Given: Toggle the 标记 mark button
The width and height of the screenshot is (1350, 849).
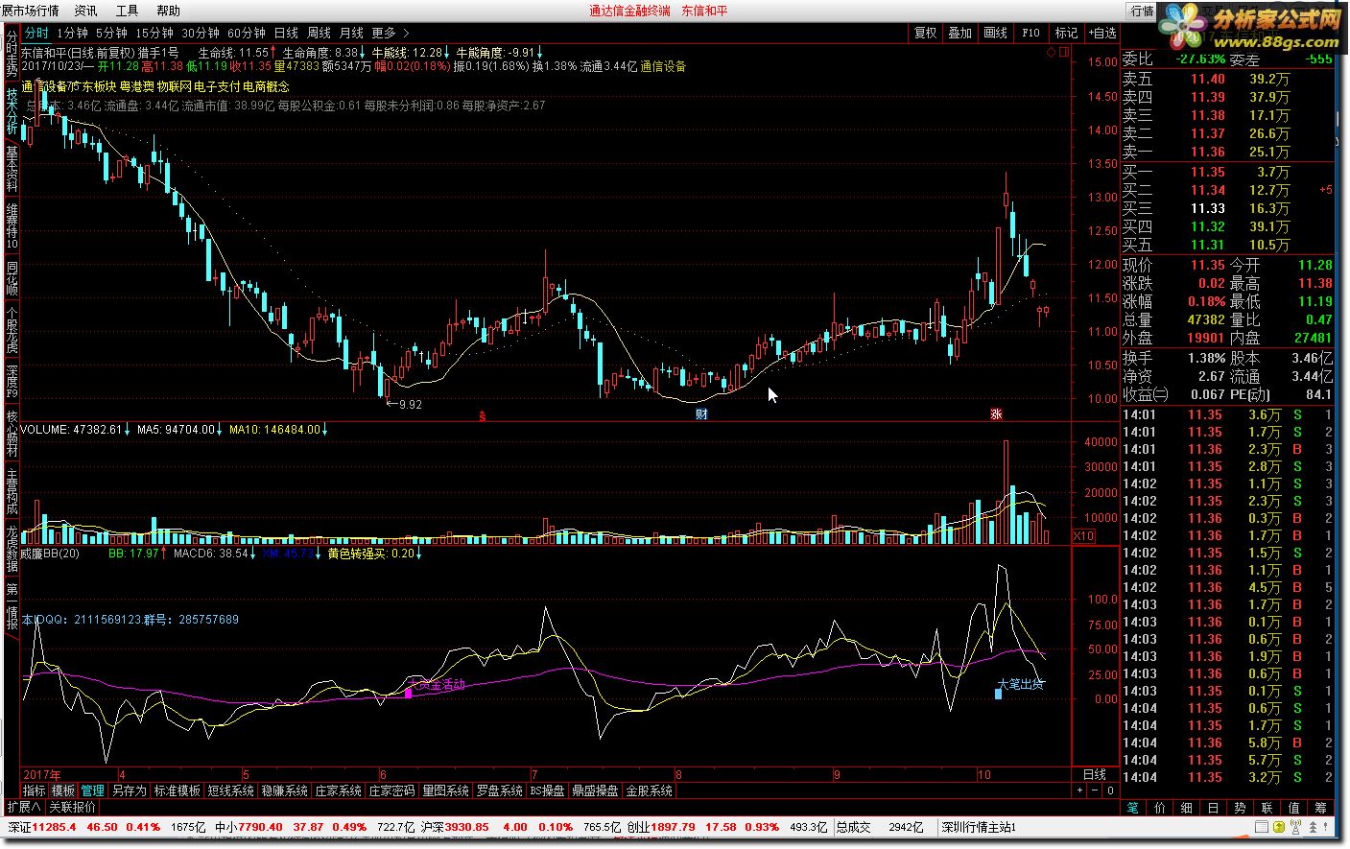Looking at the screenshot, I should (x=1066, y=33).
